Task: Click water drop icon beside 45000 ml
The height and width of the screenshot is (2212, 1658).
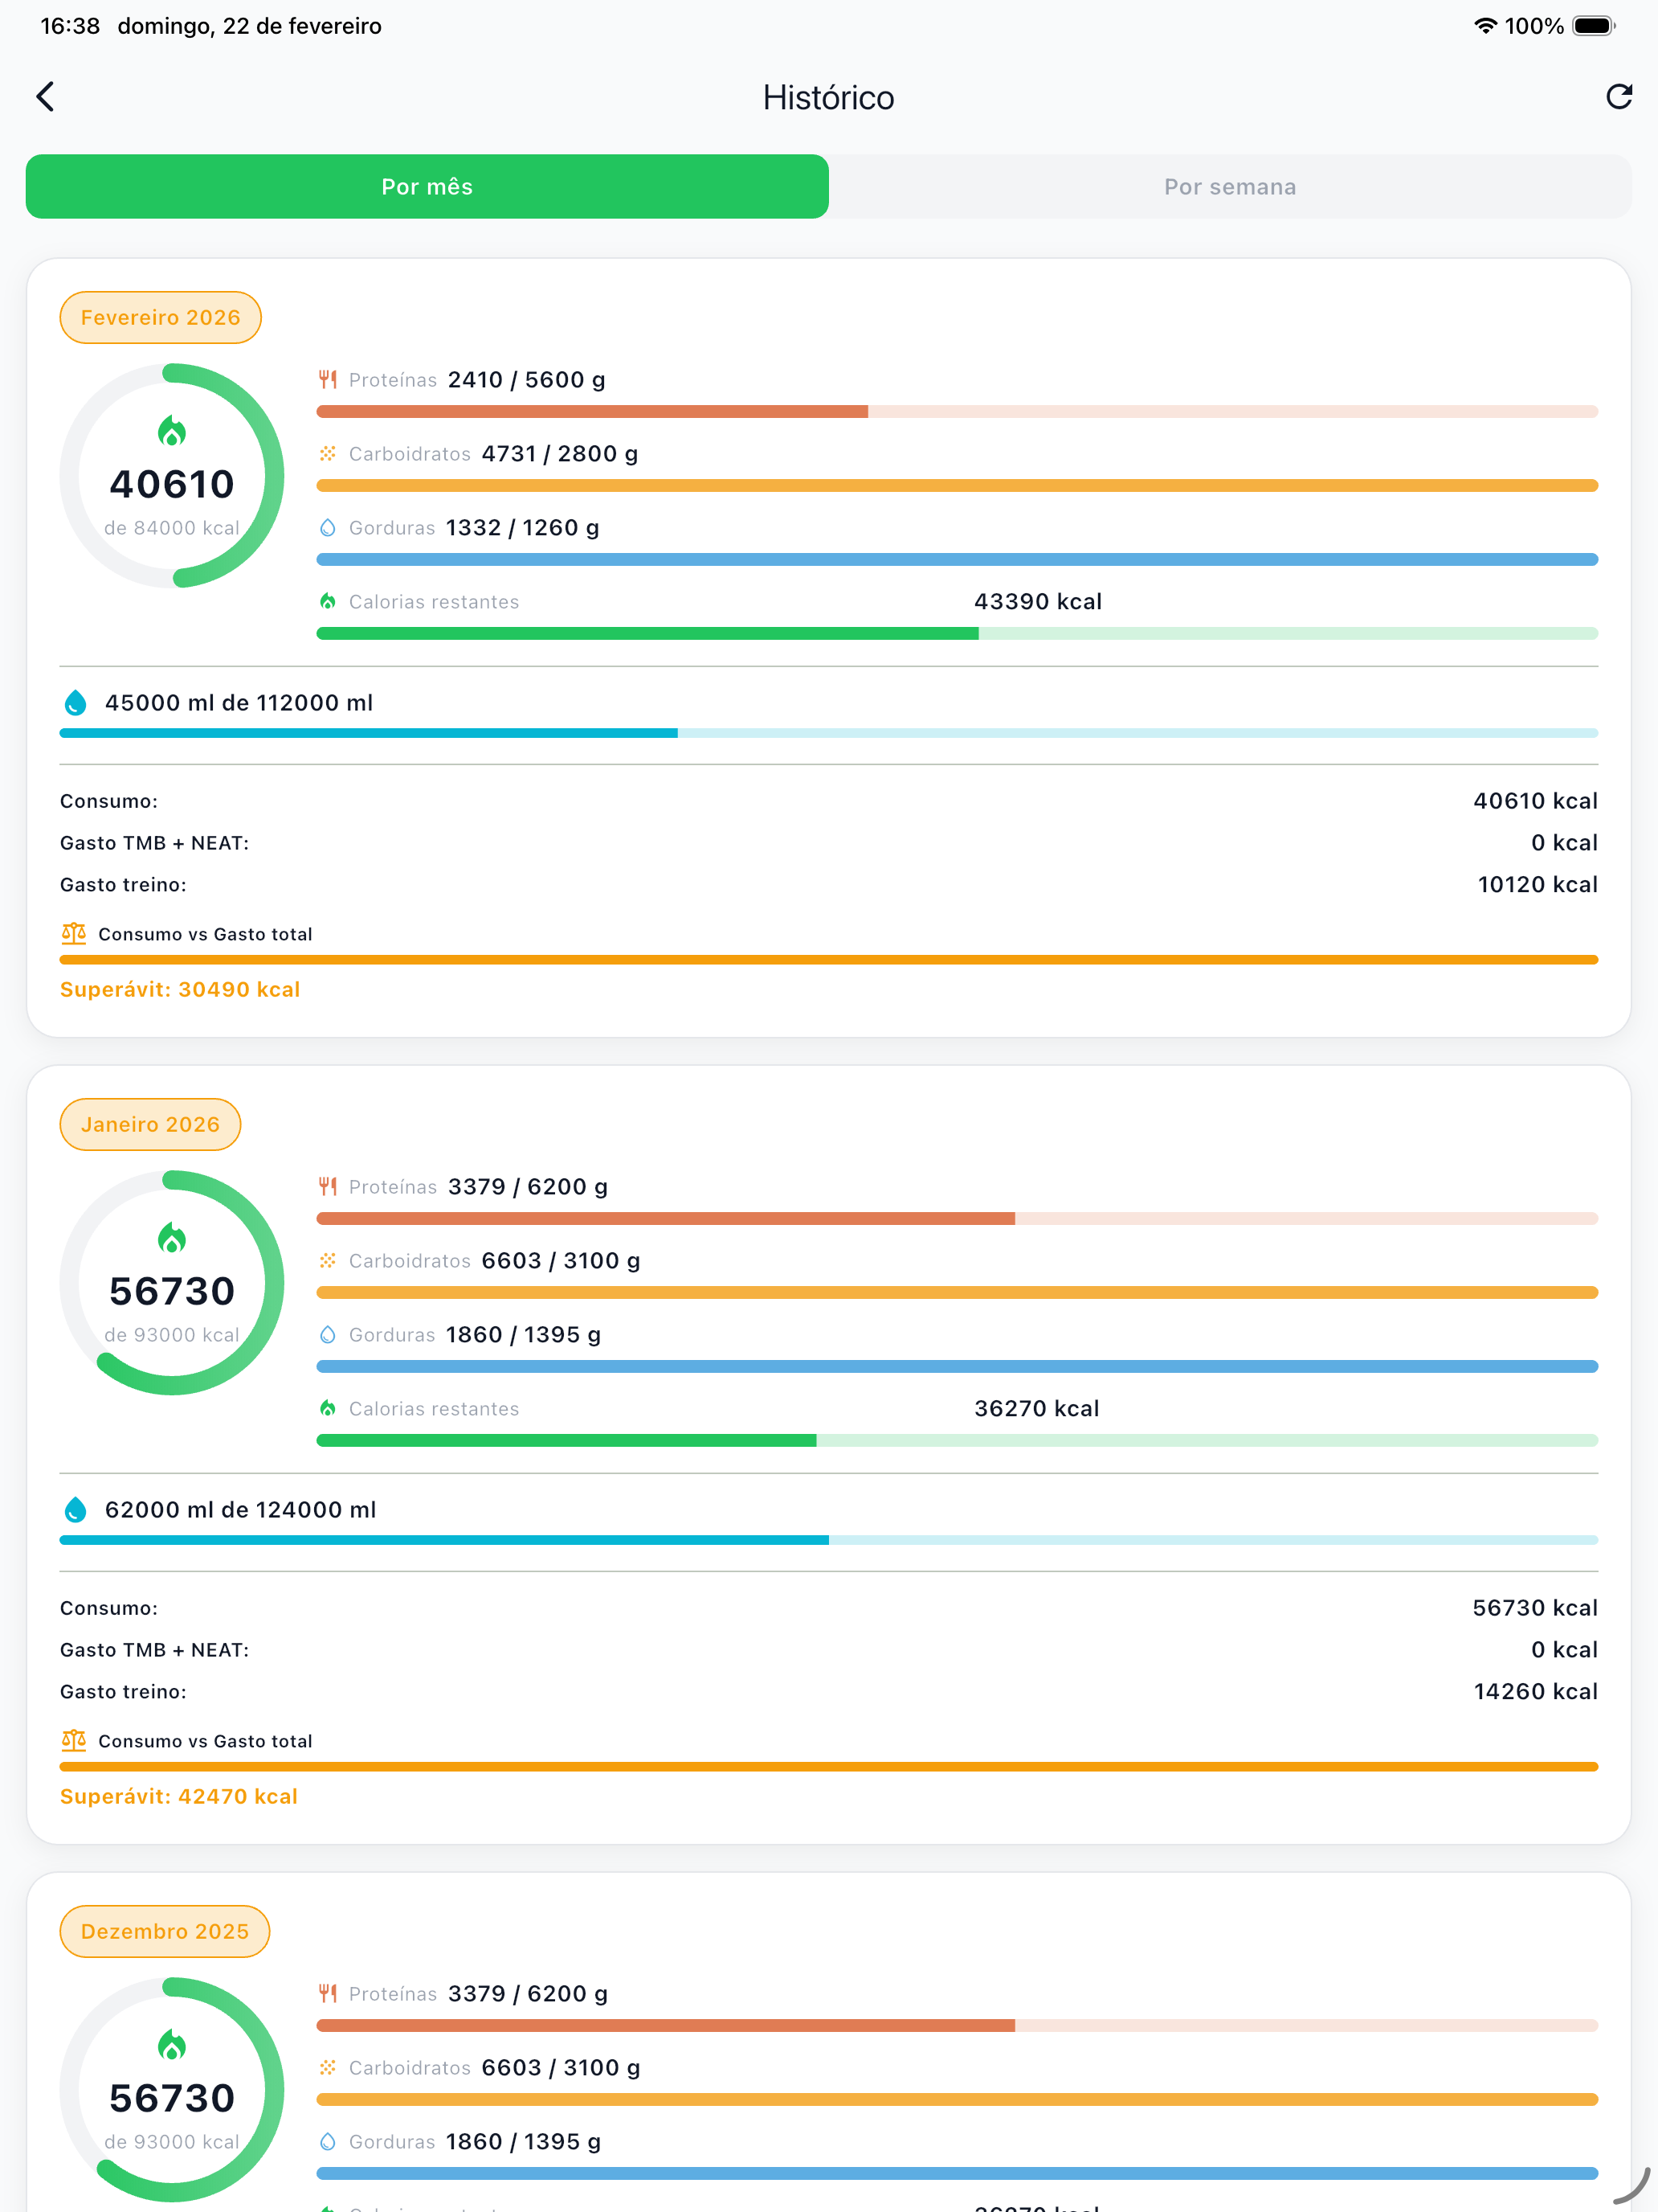Action: point(75,703)
